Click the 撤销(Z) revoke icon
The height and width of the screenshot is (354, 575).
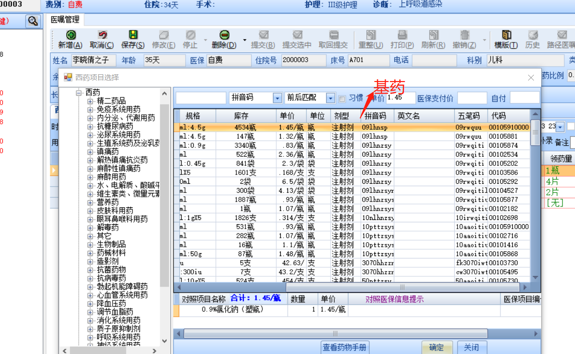465,35
